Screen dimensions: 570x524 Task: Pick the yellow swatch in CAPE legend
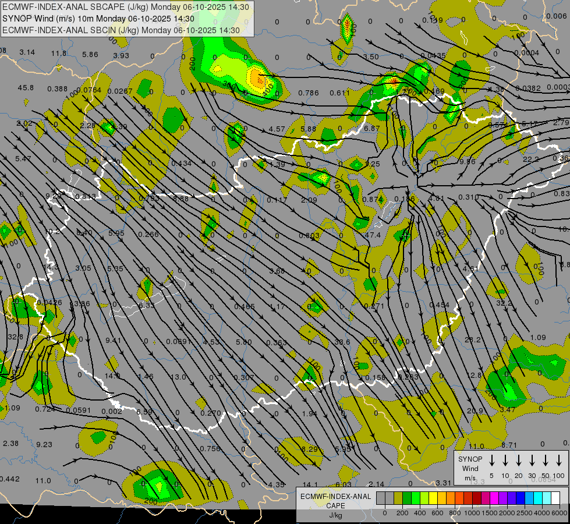point(433,498)
